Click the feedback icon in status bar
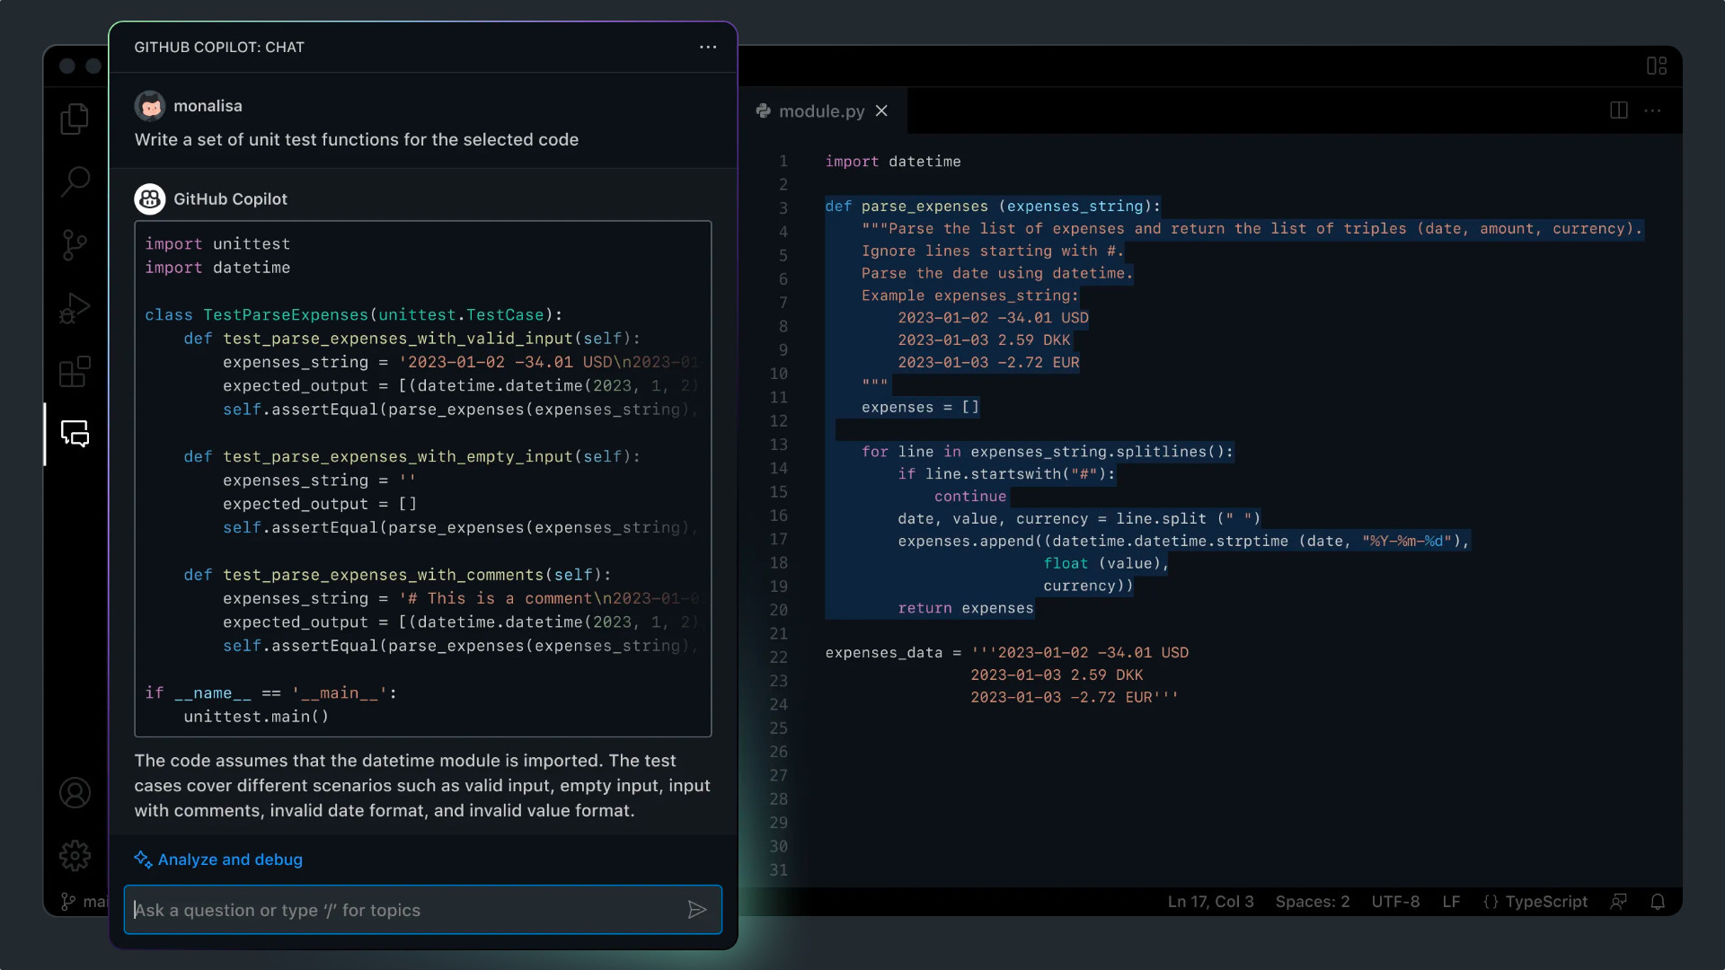The image size is (1725, 970). [x=1618, y=902]
